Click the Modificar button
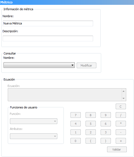134x157 pixels. point(86,65)
